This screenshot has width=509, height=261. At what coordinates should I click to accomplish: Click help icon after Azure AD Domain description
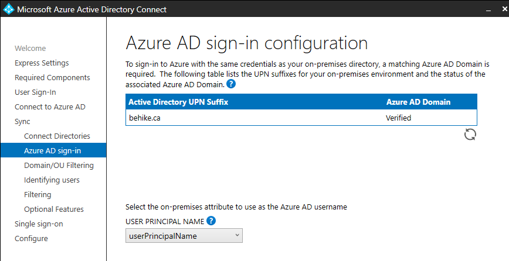pos(231,84)
